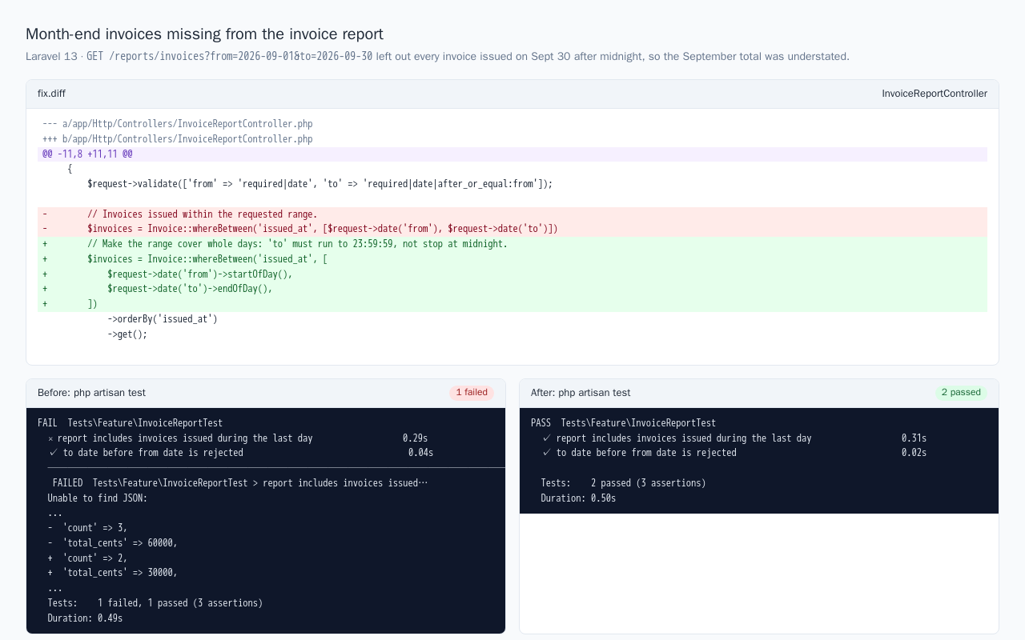Click the PASS Tests\Feature\InvoiceReportTest line
The height and width of the screenshot is (640, 1025).
tap(624, 423)
